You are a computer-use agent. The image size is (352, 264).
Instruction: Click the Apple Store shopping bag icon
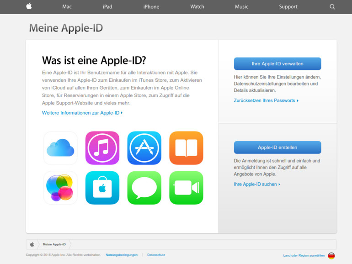coord(102,188)
